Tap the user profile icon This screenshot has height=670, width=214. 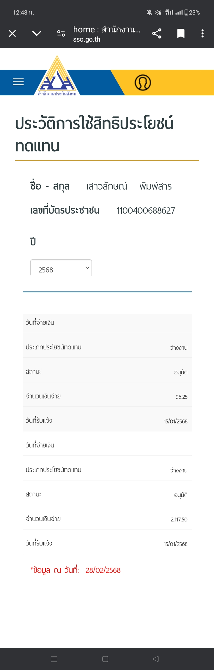(143, 83)
